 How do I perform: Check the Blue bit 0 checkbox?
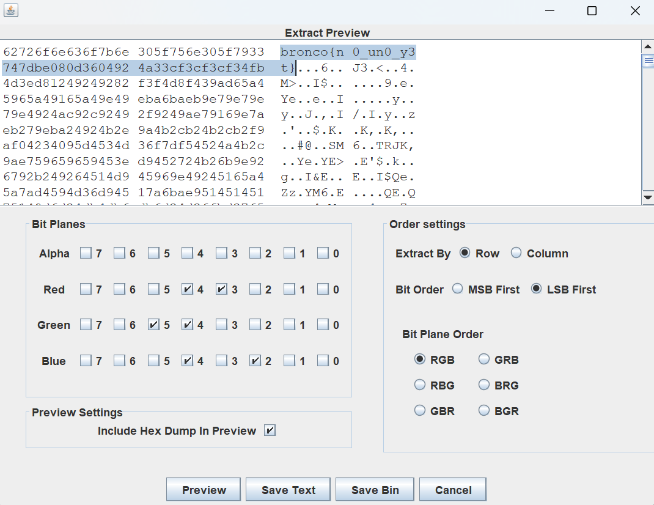pos(323,360)
